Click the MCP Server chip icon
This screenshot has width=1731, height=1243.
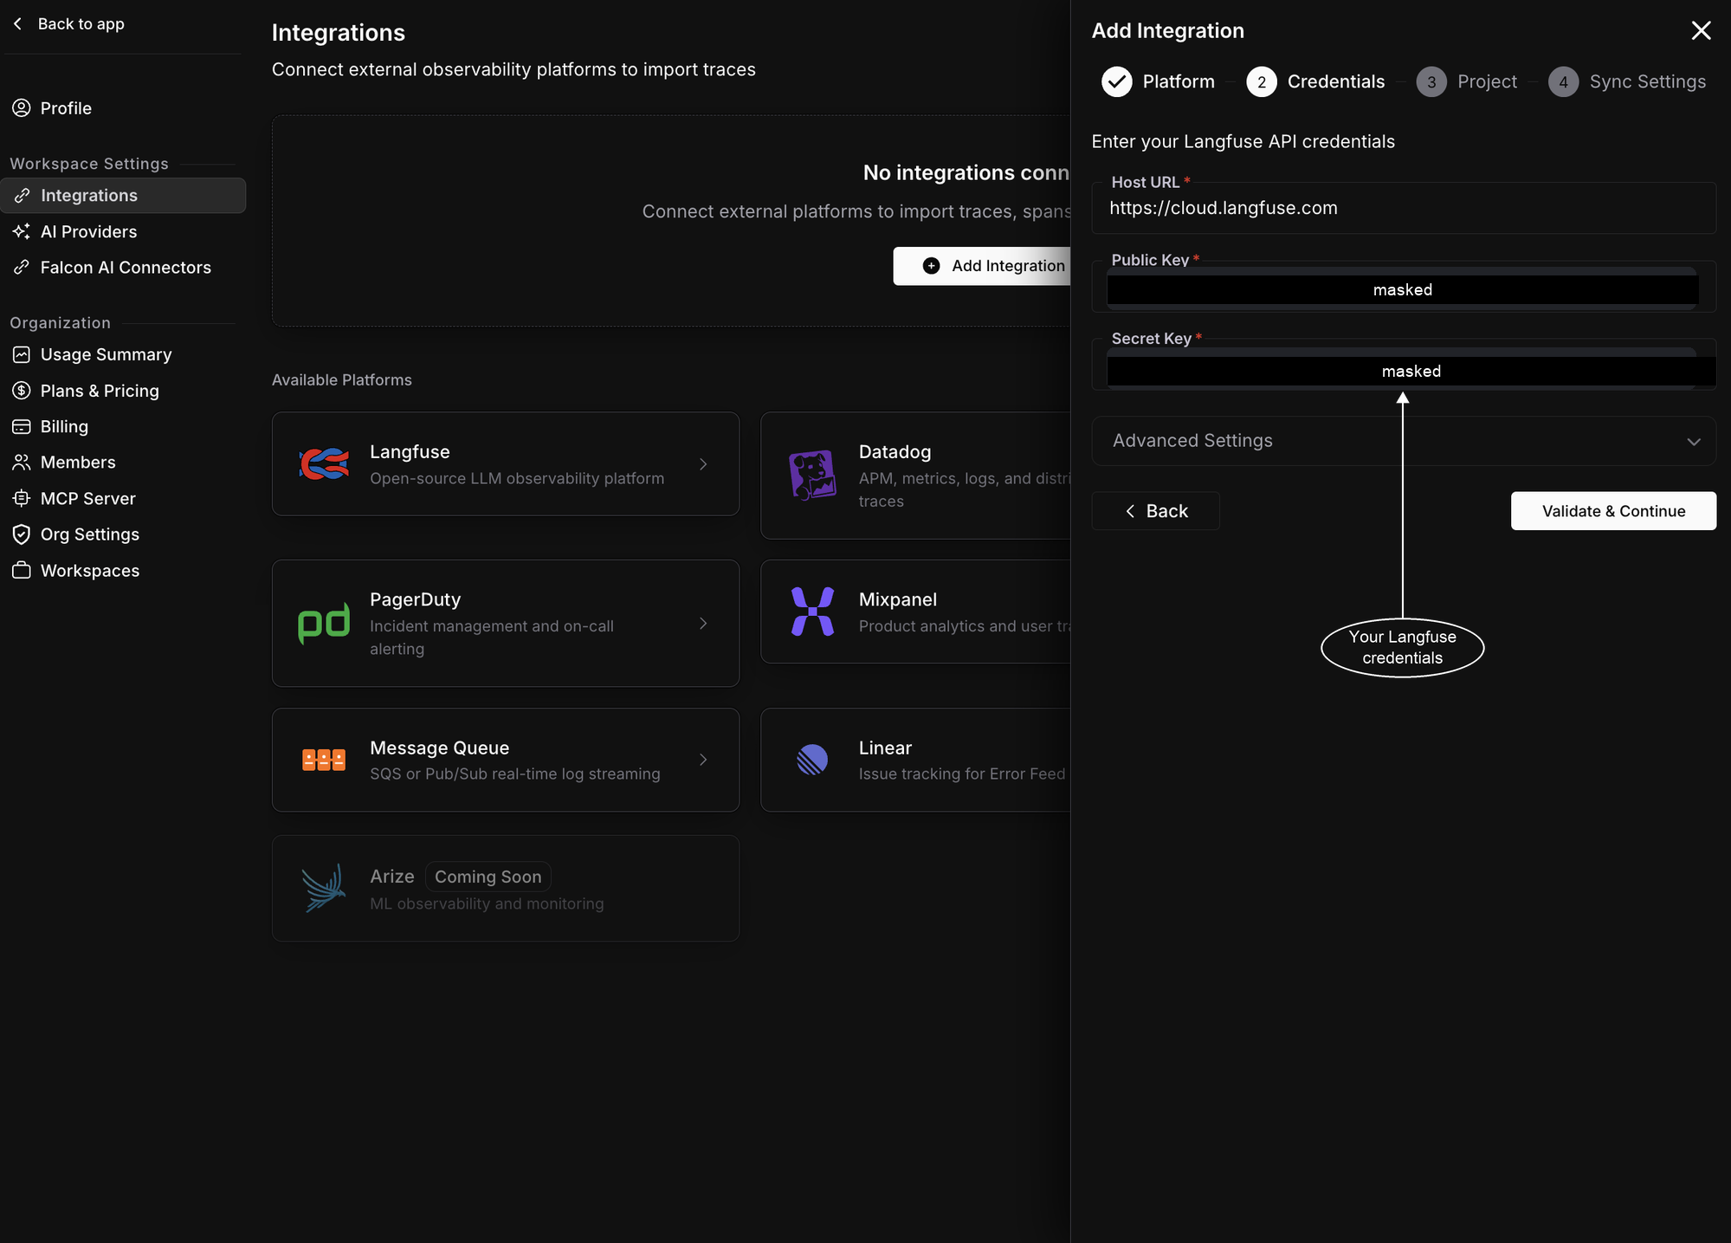22,498
